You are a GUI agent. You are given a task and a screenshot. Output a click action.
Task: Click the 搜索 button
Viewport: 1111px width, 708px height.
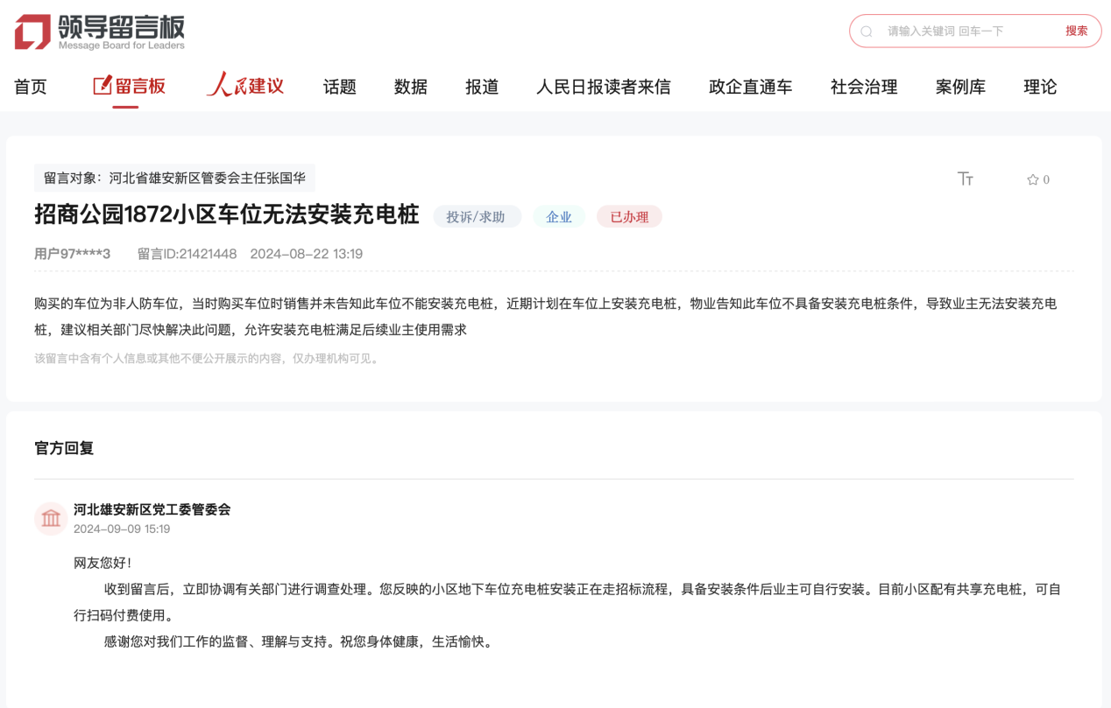pyautogui.click(x=1077, y=31)
